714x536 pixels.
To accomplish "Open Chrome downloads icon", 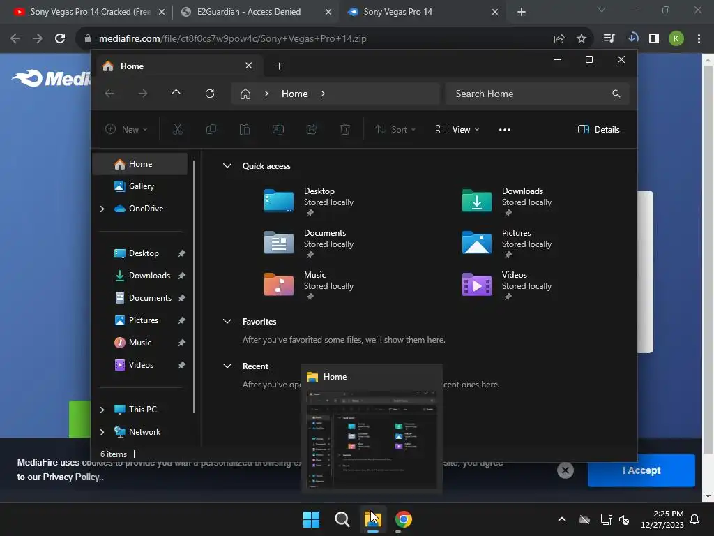I will click(x=632, y=38).
